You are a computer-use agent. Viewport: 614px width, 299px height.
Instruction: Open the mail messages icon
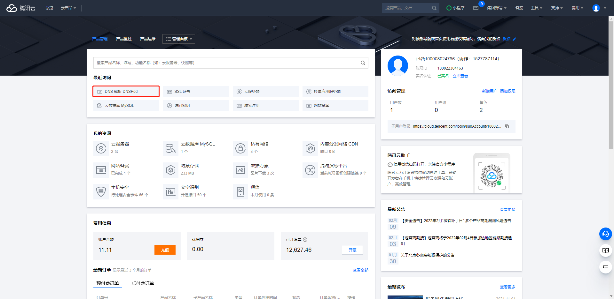(476, 8)
